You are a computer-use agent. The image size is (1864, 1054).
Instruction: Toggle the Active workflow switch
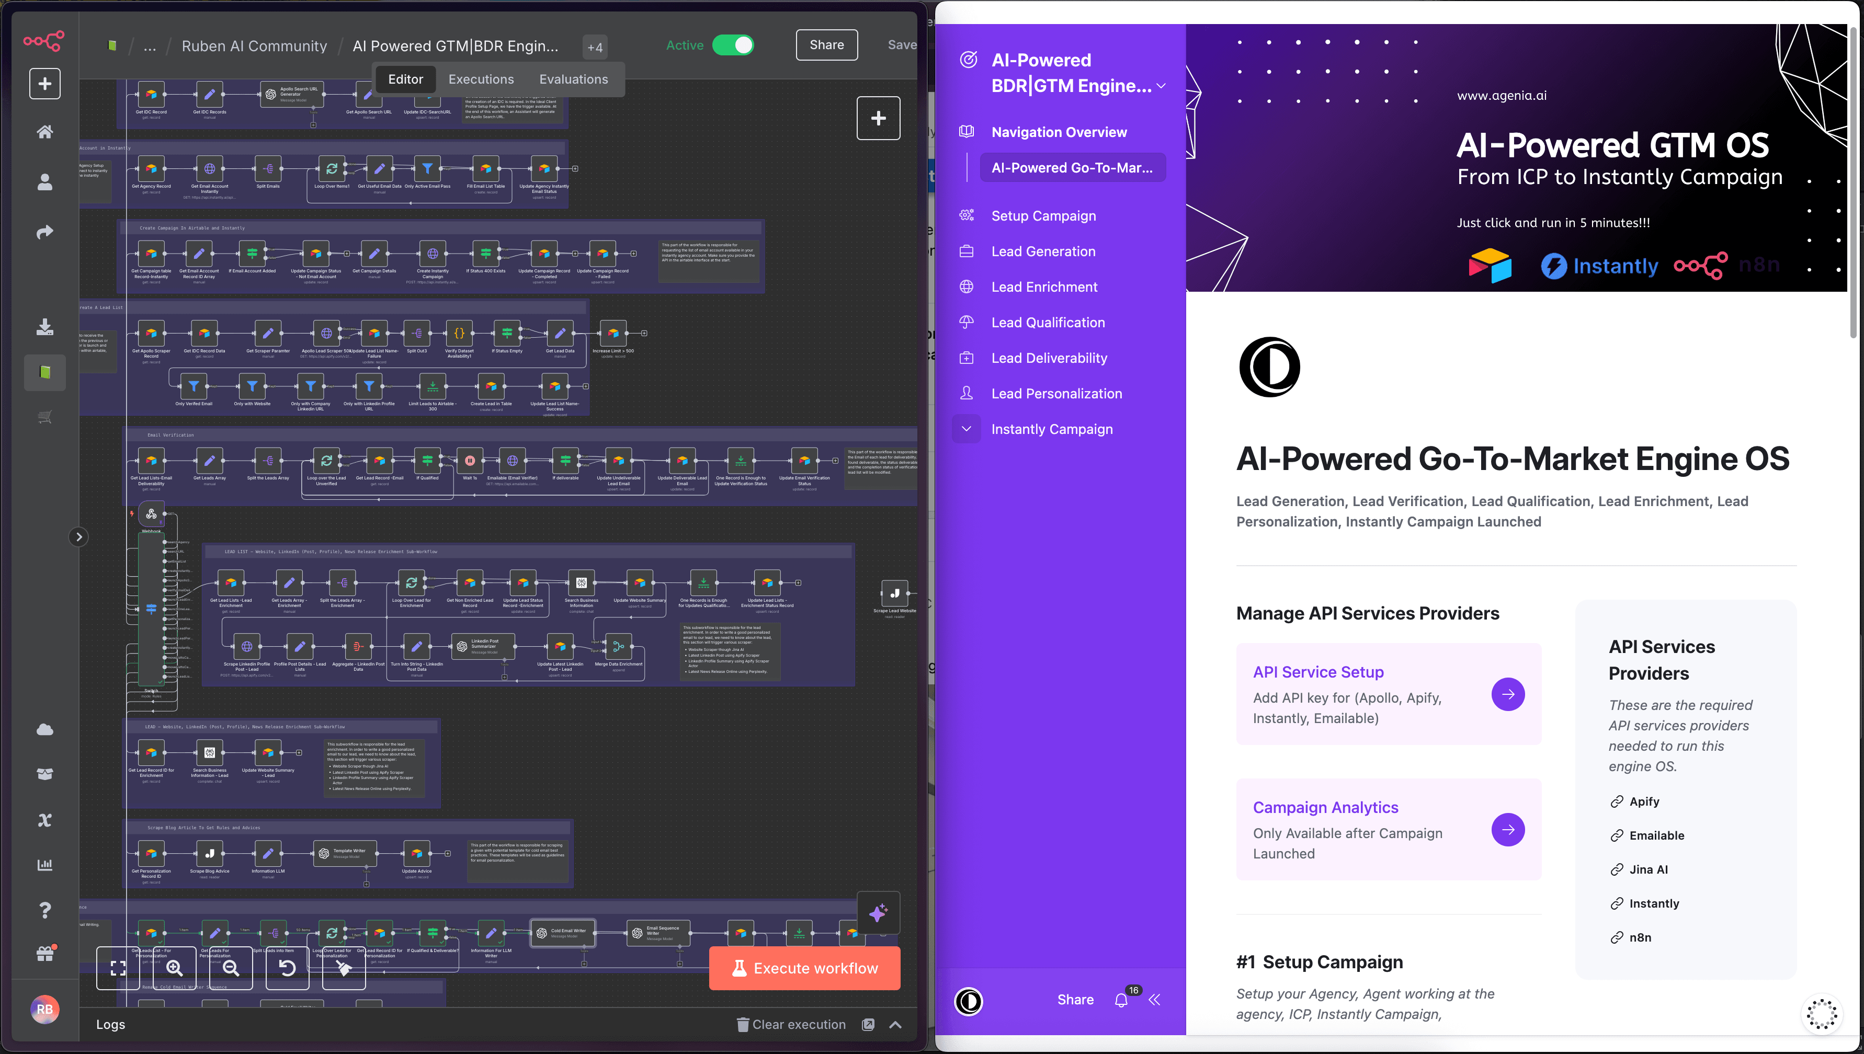tap(733, 45)
